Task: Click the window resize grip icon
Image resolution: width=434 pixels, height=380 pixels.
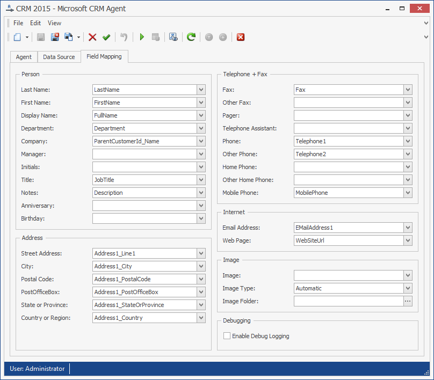Action: click(x=426, y=372)
